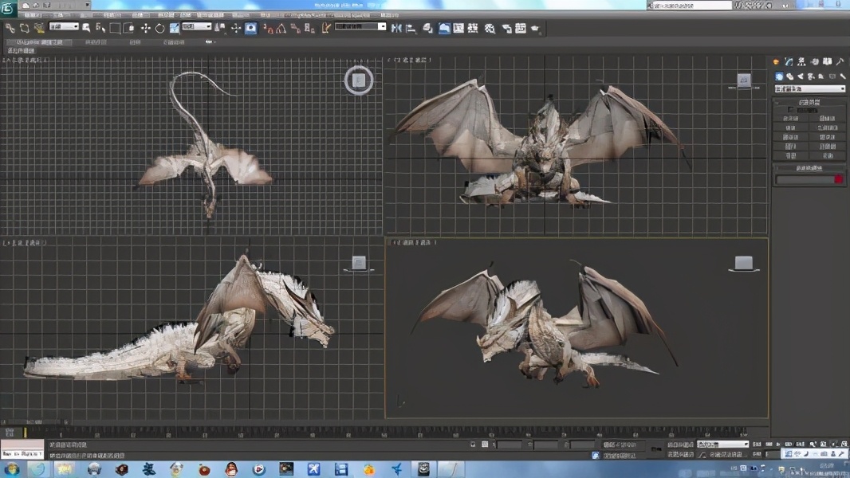Choose the Select Object tool
The height and width of the screenshot is (478, 850).
(x=86, y=28)
